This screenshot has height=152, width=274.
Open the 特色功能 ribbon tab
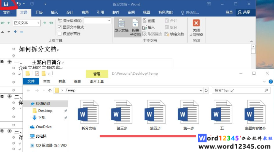pos(165,12)
